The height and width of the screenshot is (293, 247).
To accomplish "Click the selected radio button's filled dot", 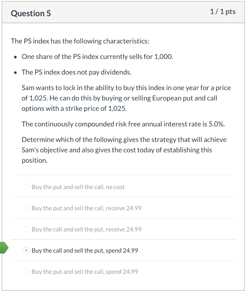I will pyautogui.click(x=26, y=250).
